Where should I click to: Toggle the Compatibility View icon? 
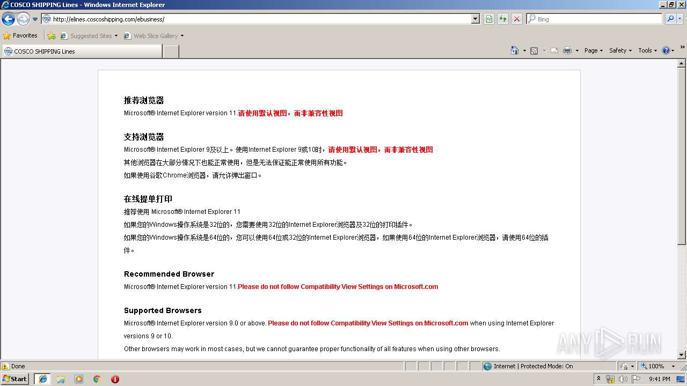[x=489, y=19]
